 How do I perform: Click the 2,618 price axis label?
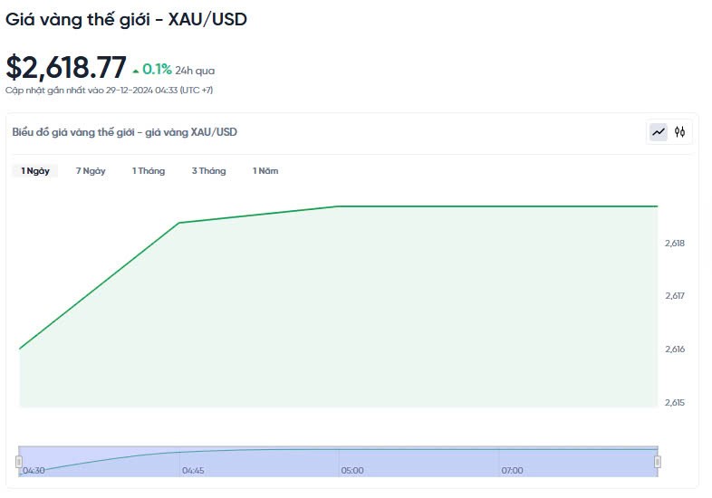(675, 243)
